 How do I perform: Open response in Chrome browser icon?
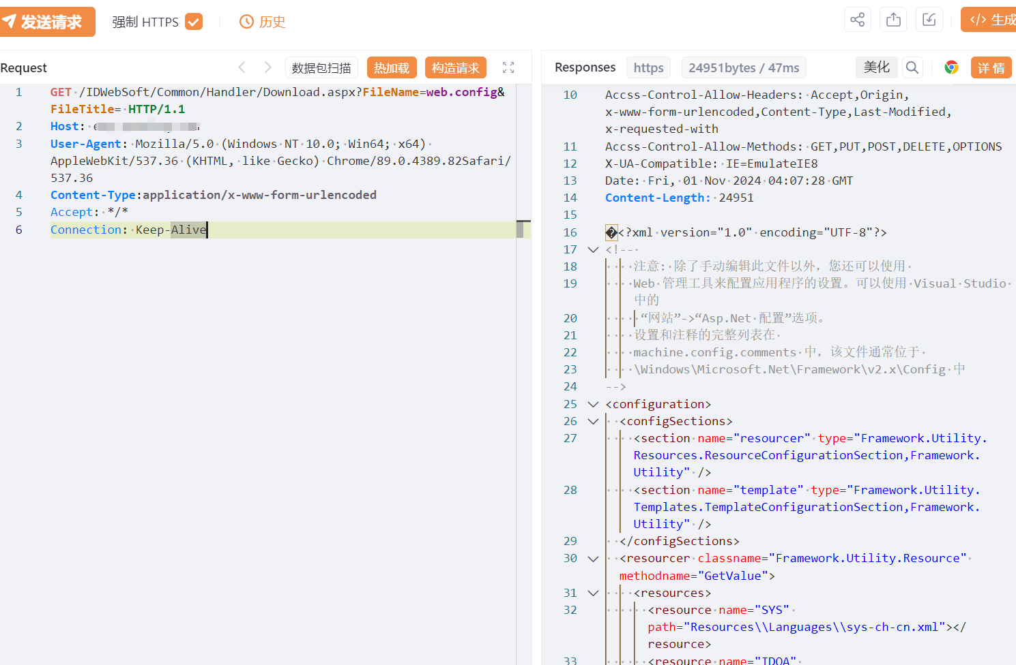coord(951,67)
